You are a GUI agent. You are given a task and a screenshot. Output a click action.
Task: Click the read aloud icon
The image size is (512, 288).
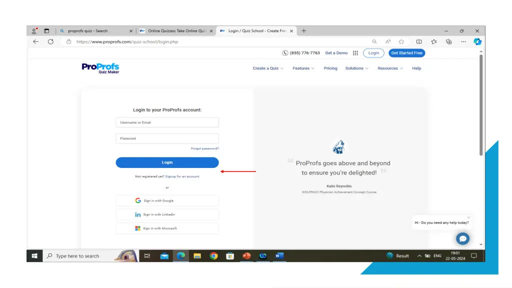point(388,41)
